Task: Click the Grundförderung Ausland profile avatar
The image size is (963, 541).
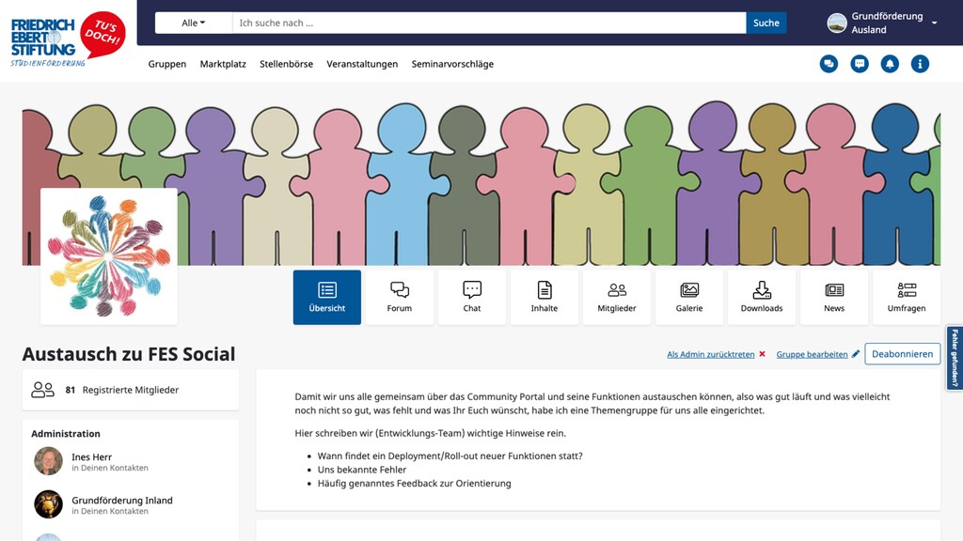Action: point(836,23)
